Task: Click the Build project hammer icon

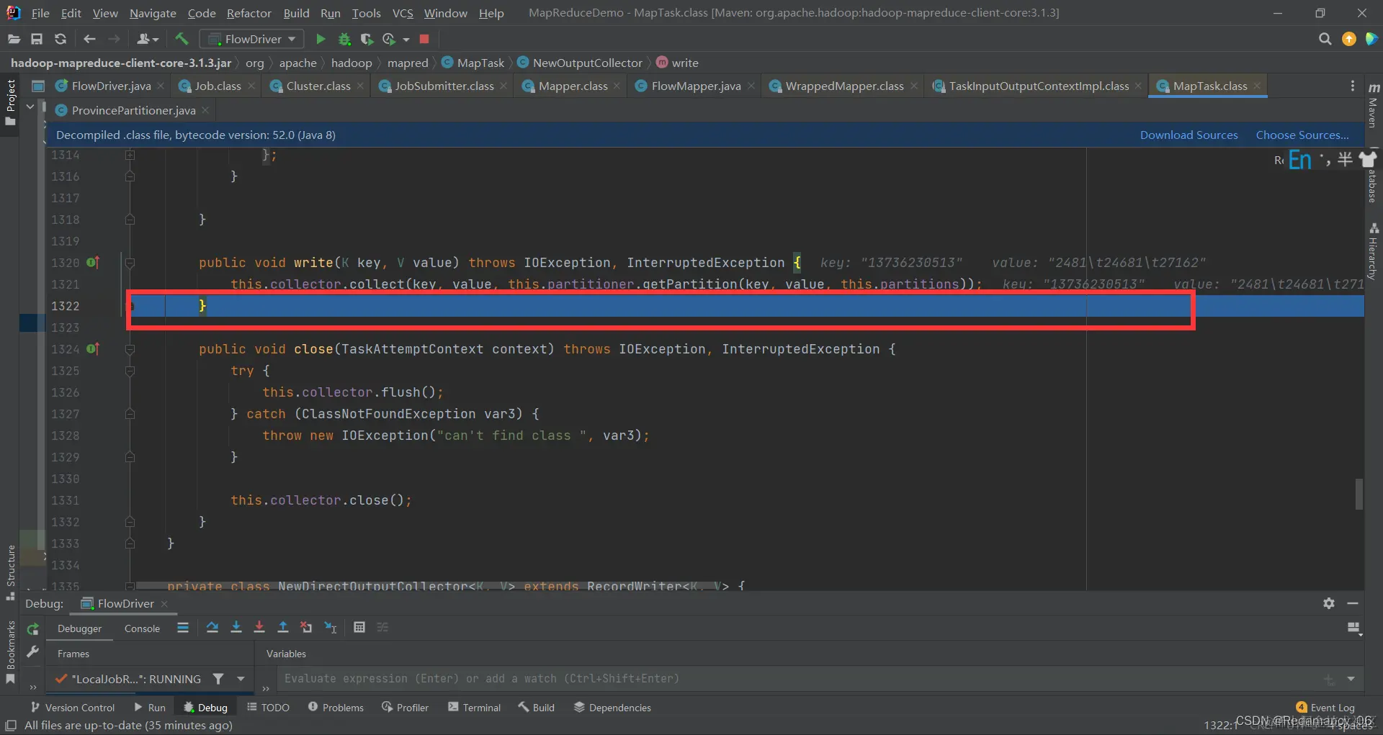Action: pos(182,39)
